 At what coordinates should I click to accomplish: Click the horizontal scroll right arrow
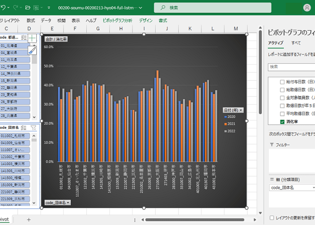click(x=255, y=220)
